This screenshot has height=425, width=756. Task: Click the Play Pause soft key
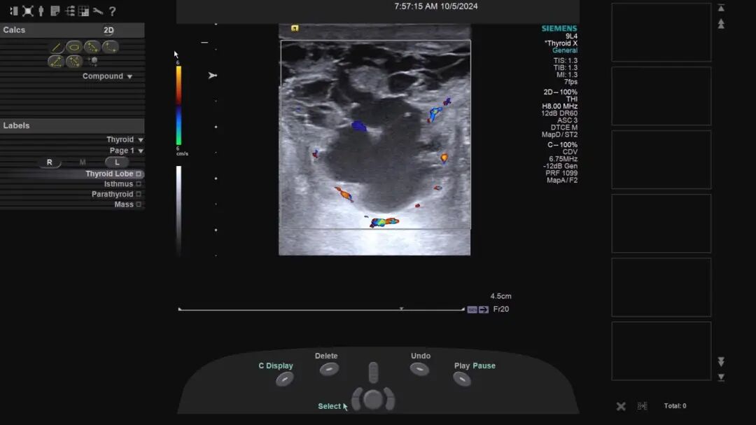[462, 379]
